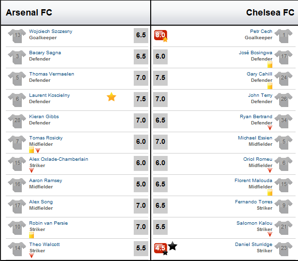
Task: Click the gold star next to Laurent Koscielny
Action: 111,97
